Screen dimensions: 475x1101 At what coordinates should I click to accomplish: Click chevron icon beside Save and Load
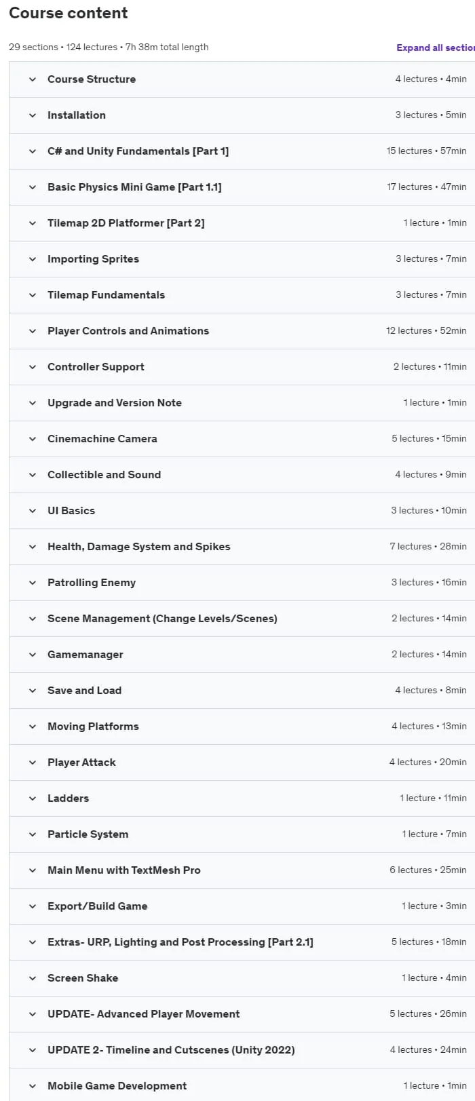pyautogui.click(x=33, y=691)
